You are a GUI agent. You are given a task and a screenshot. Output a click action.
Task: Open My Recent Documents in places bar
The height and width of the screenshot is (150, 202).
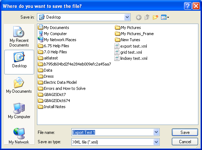19,37
